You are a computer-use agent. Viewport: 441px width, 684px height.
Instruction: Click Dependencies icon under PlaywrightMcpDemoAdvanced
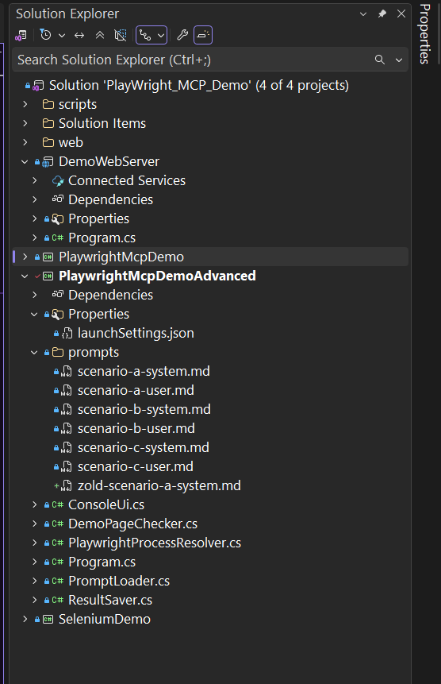(57, 295)
